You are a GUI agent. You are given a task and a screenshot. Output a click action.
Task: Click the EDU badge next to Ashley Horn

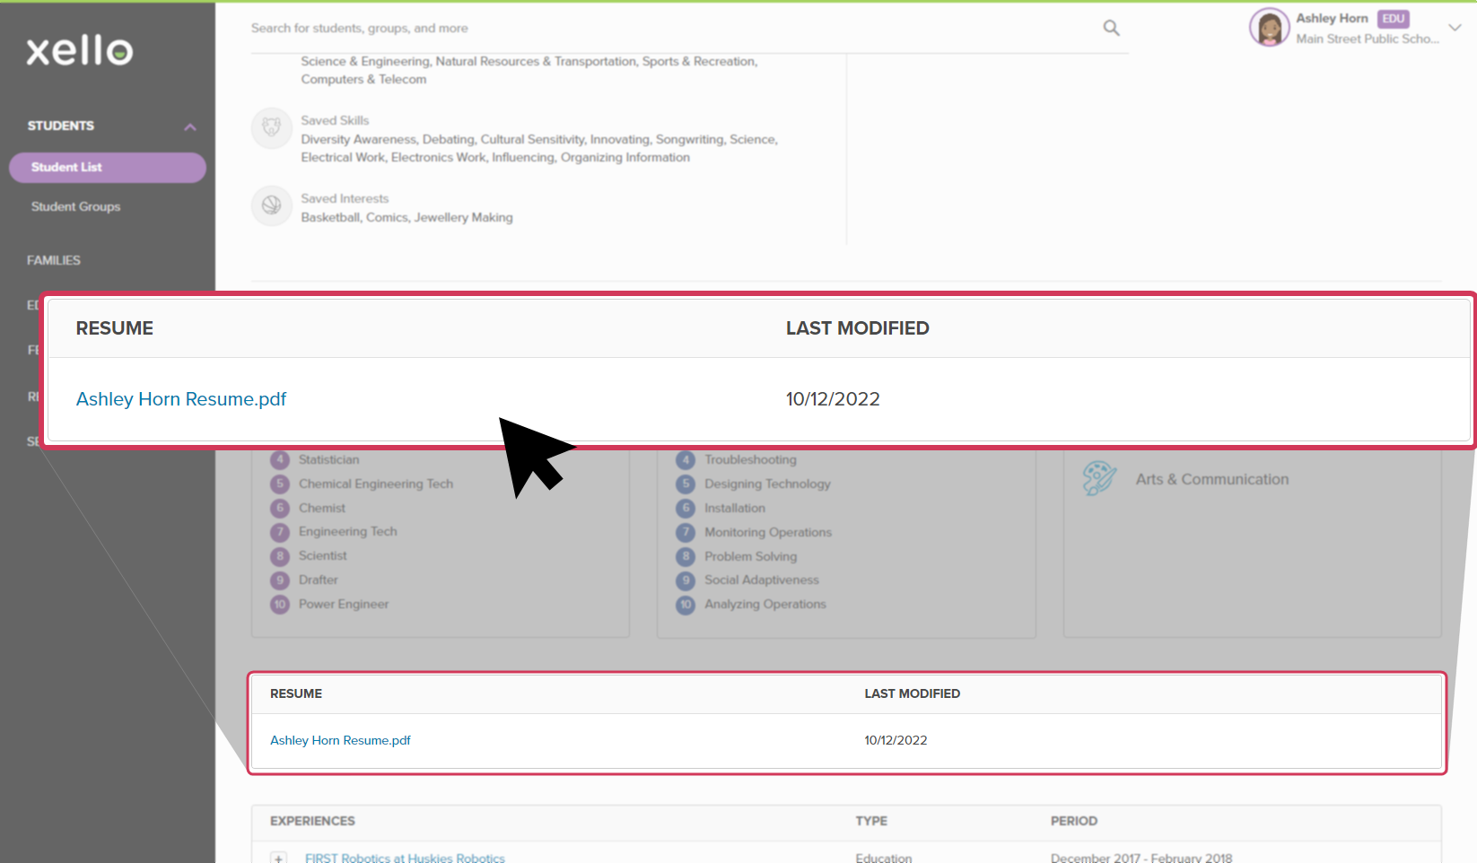pos(1393,19)
